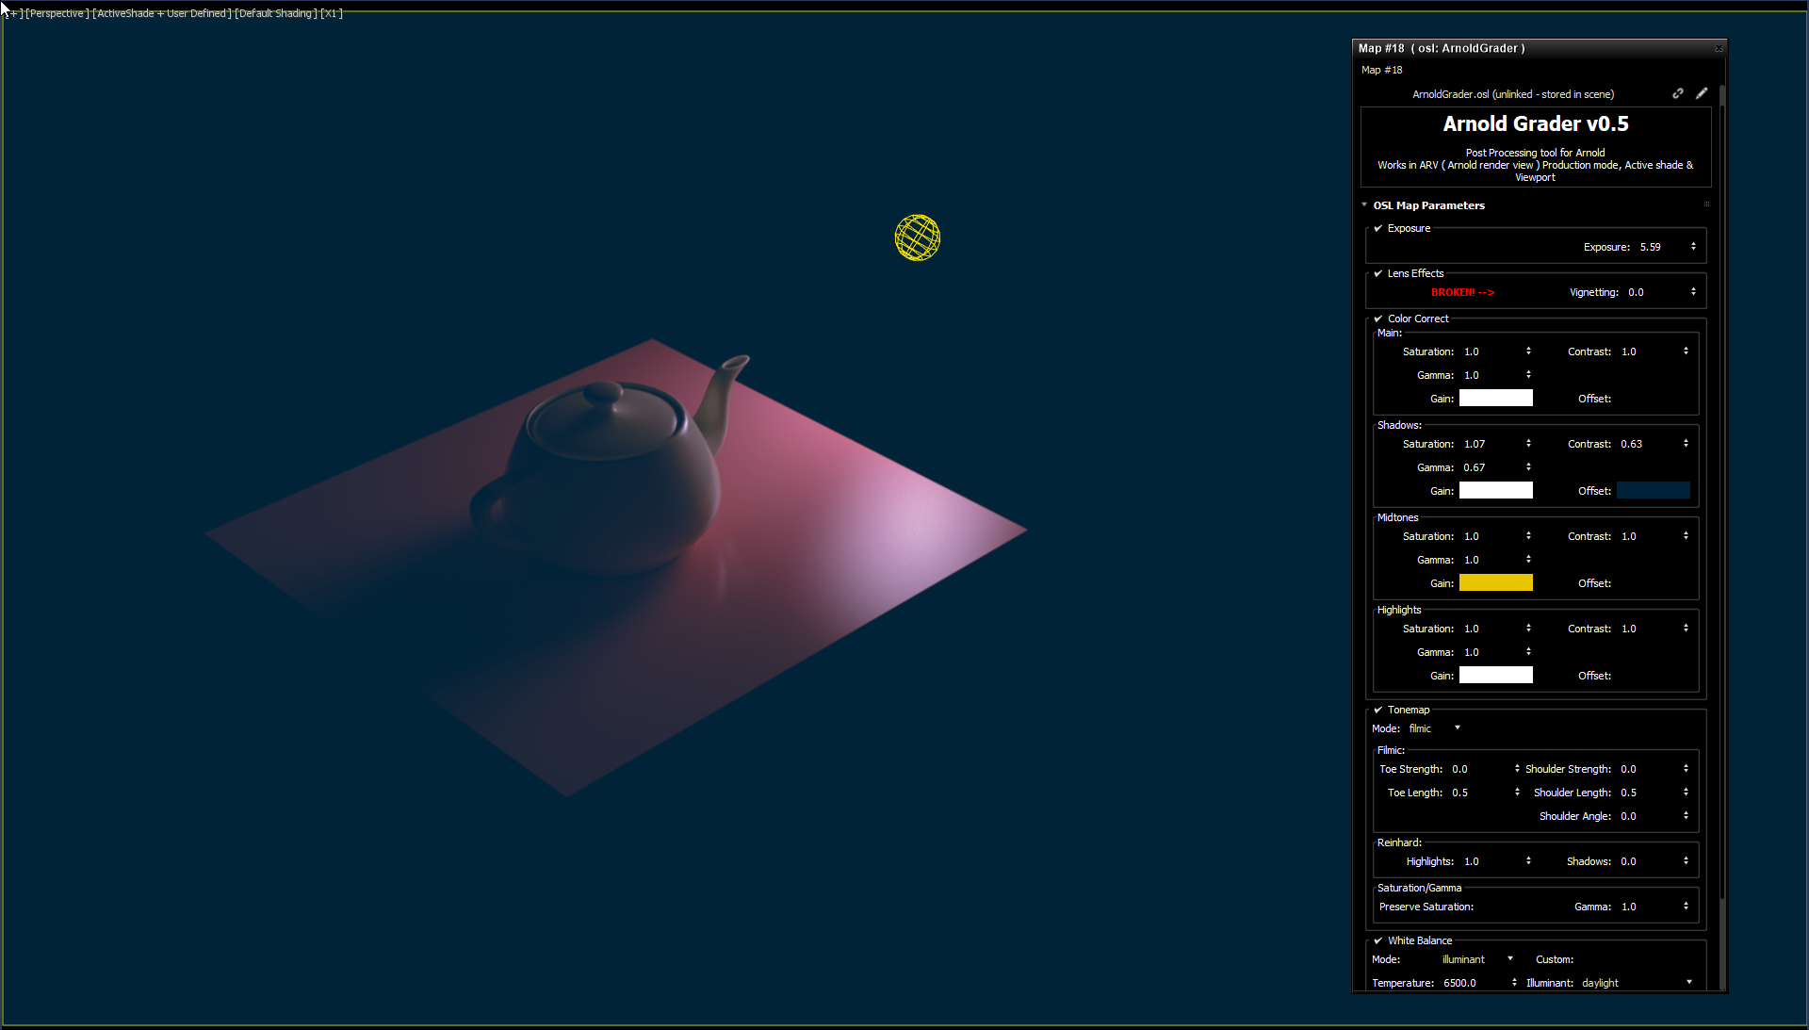Disable the Lens Effects checkbox

click(1378, 273)
